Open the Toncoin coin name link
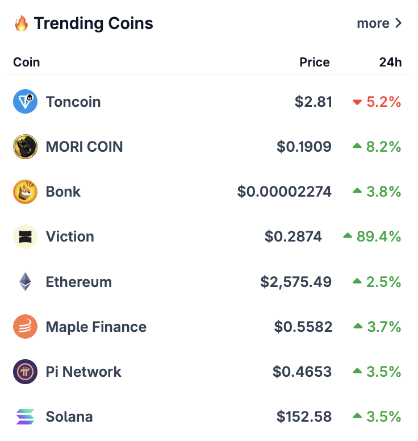The height and width of the screenshot is (441, 418). tap(73, 102)
